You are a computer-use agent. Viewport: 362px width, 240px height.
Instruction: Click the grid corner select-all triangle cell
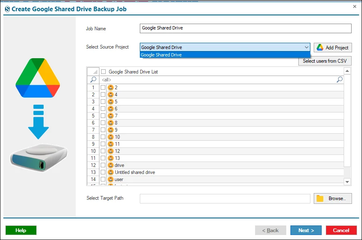(x=93, y=72)
